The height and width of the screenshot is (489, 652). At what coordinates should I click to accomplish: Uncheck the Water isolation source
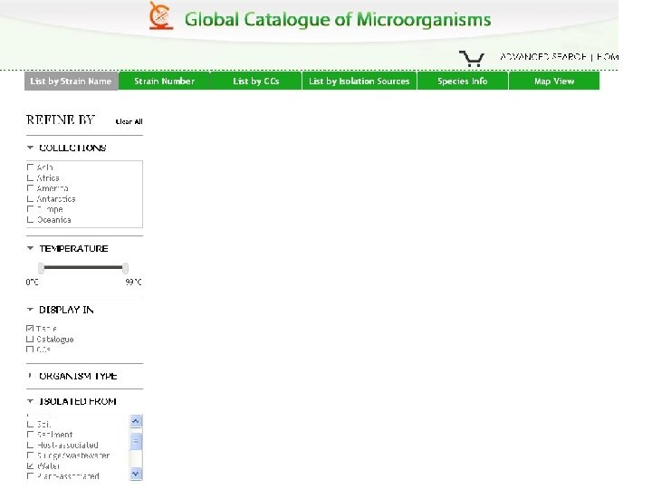(31, 465)
